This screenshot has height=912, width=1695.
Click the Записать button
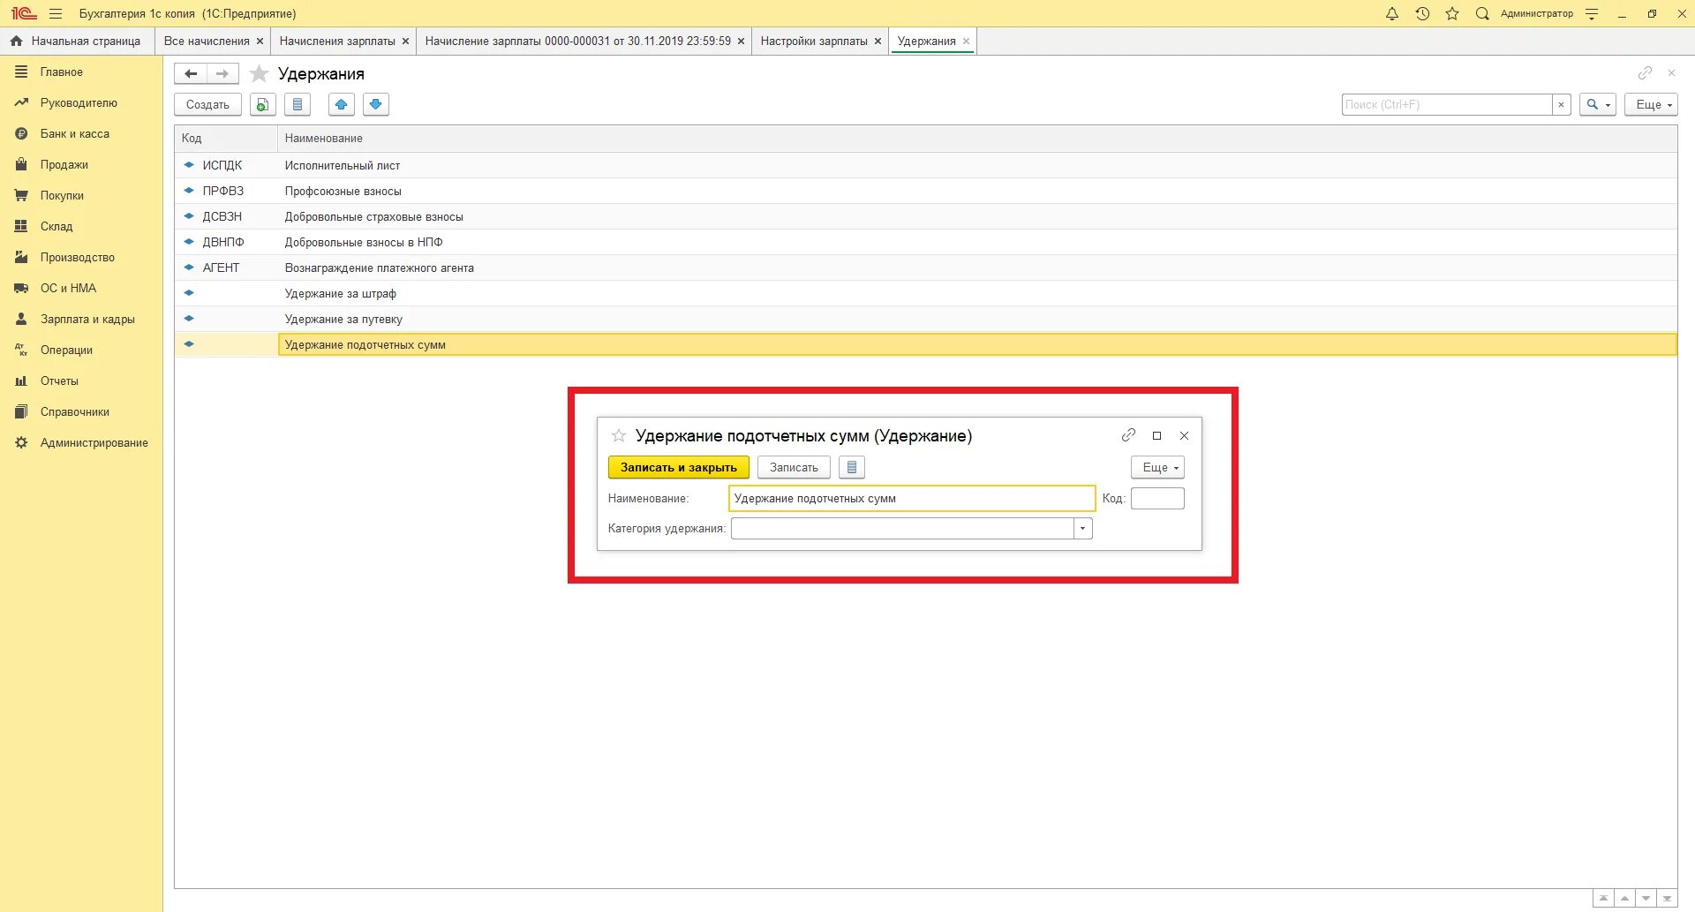[794, 467]
